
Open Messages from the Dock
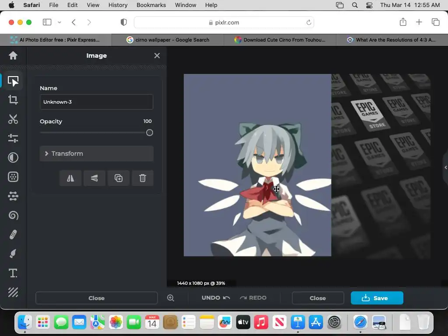click(x=61, y=322)
